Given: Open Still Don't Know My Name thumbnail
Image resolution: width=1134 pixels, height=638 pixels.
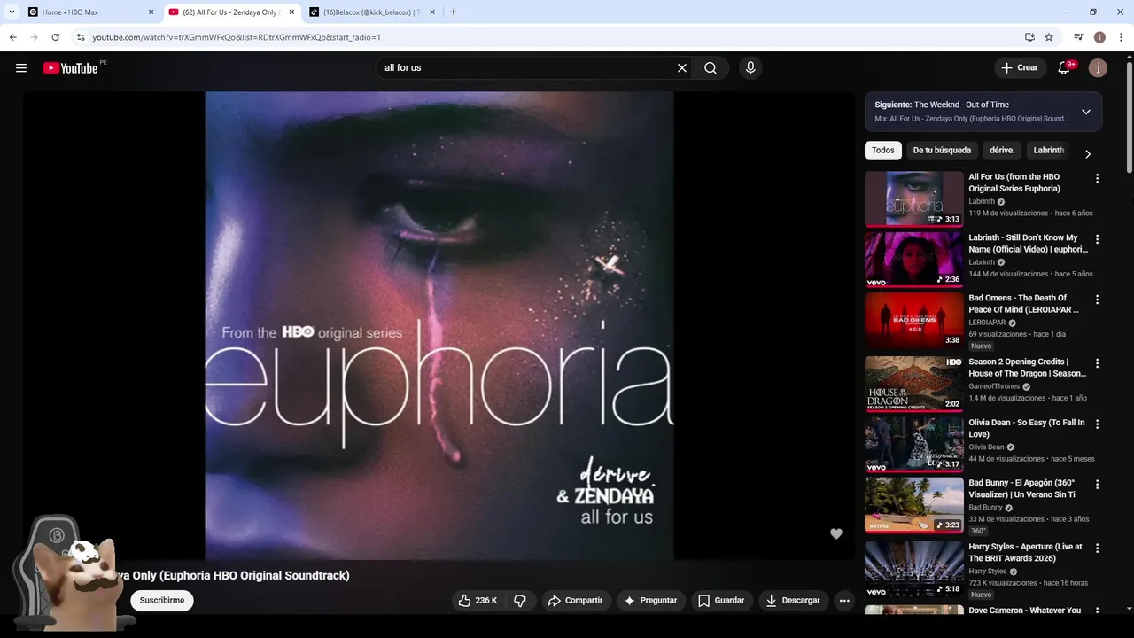Looking at the screenshot, I should click(914, 260).
